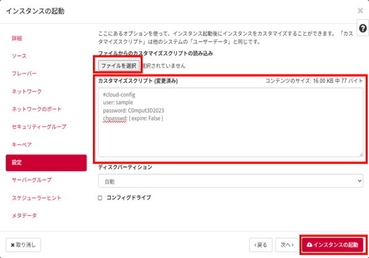Click the ファイルを選択 button
Viewport: 369px width, 258px height.
pos(118,64)
